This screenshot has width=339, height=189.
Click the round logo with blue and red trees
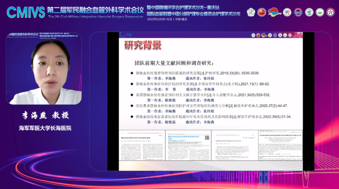[x=287, y=13]
